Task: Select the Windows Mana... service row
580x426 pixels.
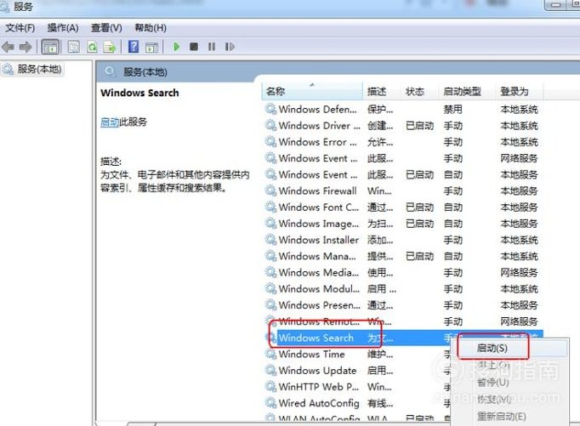Action: pos(403,256)
